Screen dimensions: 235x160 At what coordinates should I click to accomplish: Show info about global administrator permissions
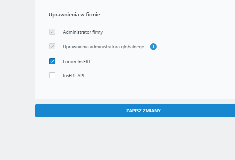pyautogui.click(x=153, y=47)
